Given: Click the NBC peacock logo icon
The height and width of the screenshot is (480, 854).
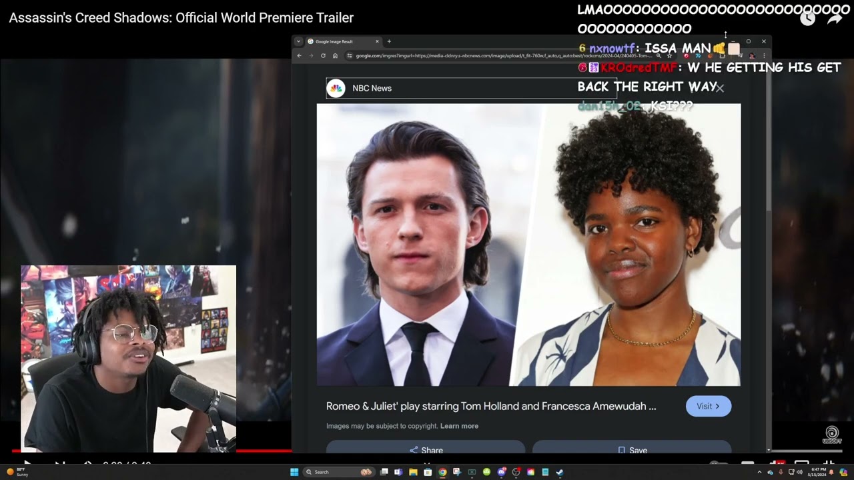Looking at the screenshot, I should [x=336, y=88].
